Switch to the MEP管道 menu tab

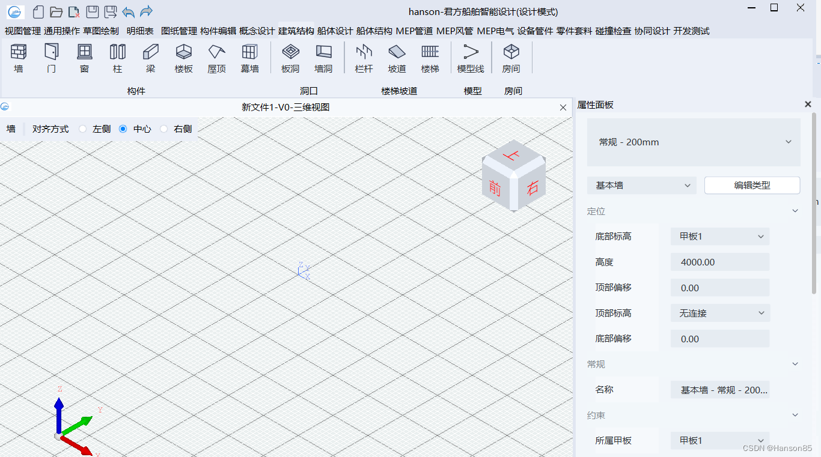(414, 31)
